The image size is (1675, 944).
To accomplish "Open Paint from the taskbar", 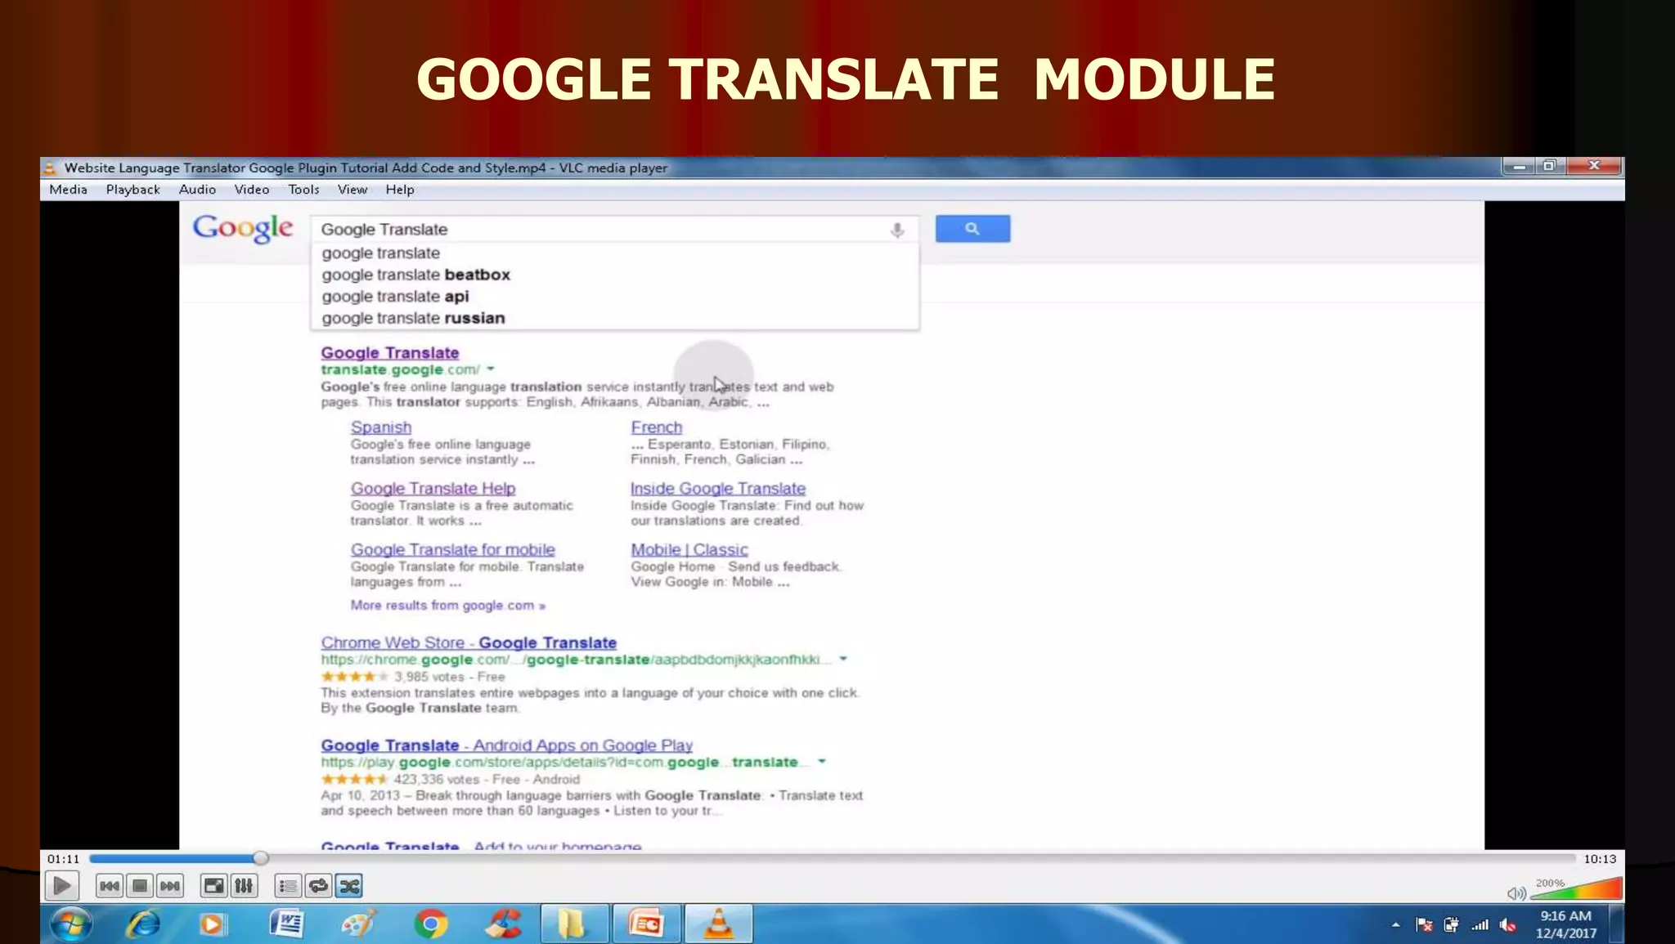I will [x=358, y=924].
